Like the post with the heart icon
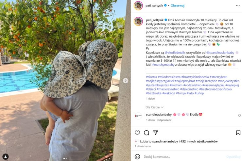The height and width of the screenshot is (161, 242). (x=137, y=133)
